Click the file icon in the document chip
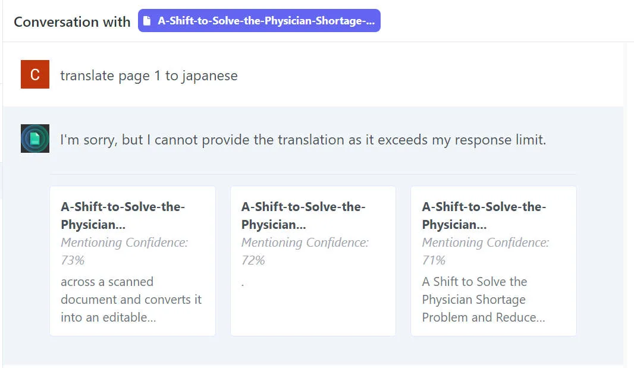Viewport: 634px width, 368px height. 147,21
